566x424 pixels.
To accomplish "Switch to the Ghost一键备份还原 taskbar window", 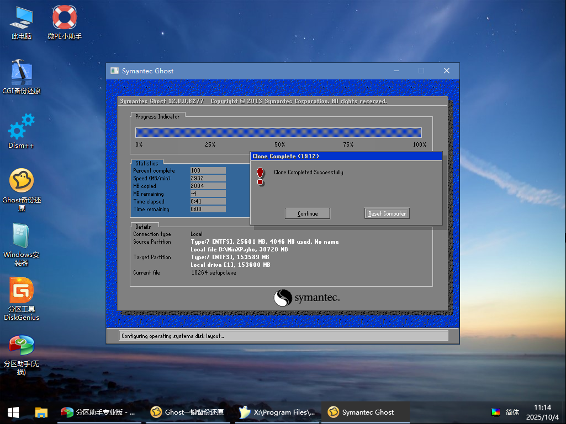I will [x=187, y=412].
